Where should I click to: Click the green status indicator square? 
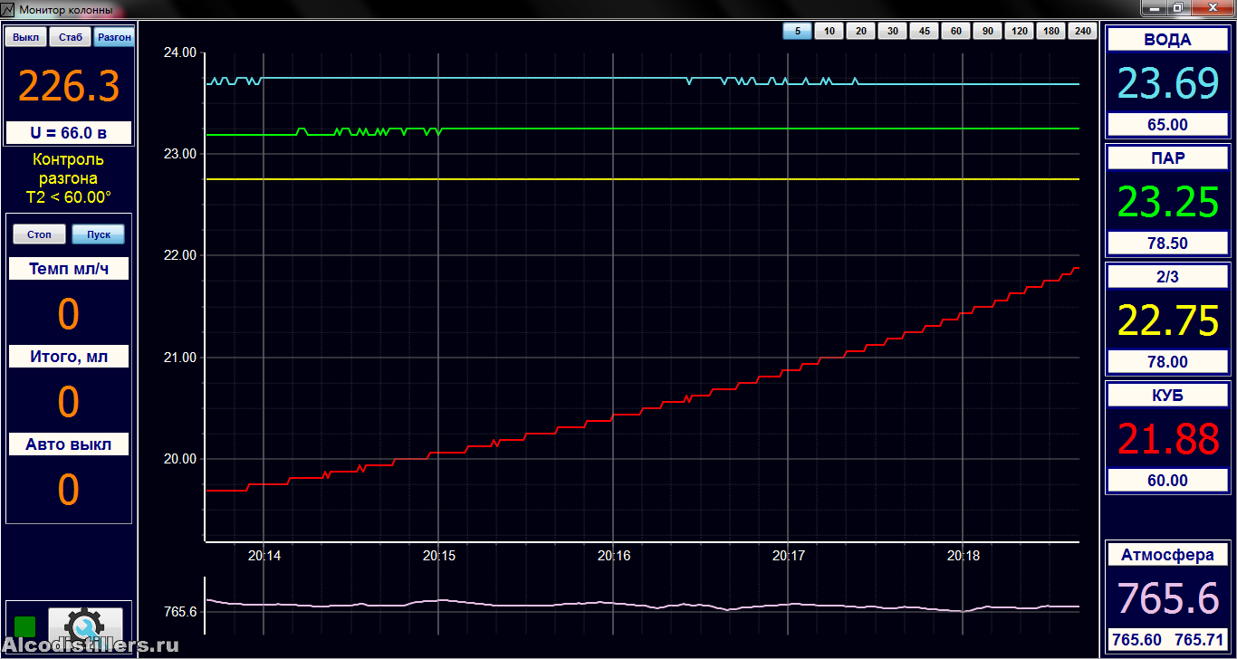[x=25, y=626]
